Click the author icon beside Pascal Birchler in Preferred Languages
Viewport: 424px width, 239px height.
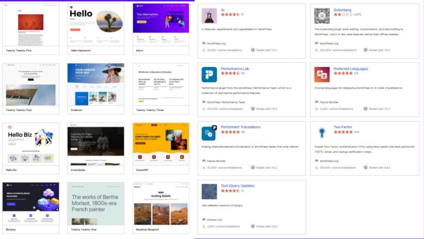[x=316, y=102]
